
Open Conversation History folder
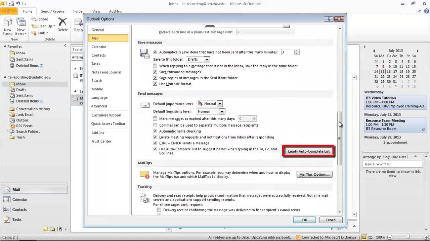tap(33, 109)
